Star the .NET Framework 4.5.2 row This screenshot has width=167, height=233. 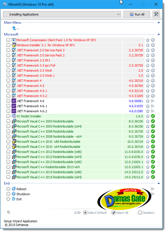pos(148,96)
